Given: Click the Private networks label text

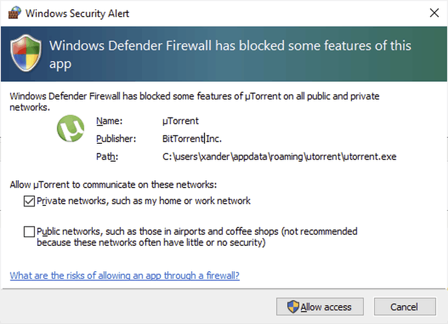Looking at the screenshot, I should tap(143, 201).
